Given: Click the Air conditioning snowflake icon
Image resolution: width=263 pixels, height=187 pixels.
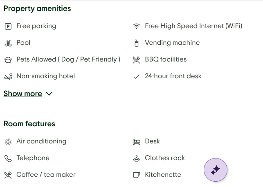Looking at the screenshot, I should 8,142.
